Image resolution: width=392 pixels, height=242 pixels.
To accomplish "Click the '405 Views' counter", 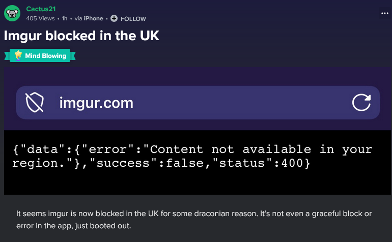I will tap(40, 18).
